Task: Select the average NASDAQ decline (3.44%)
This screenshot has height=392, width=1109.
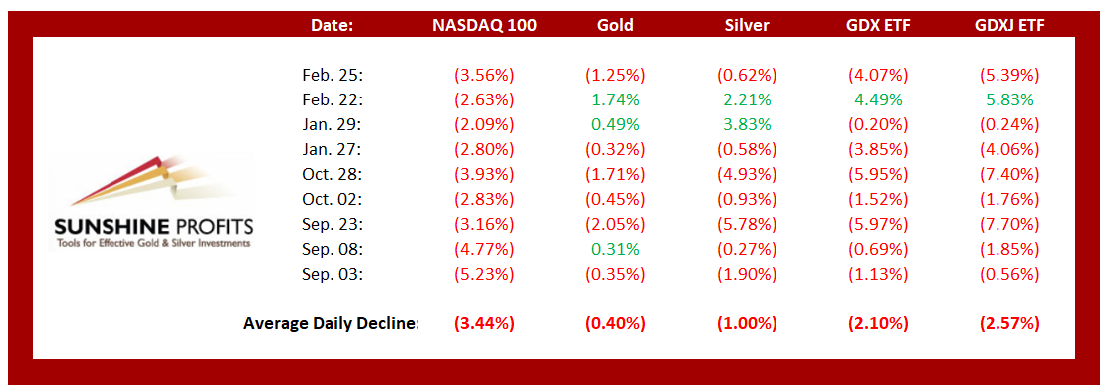Action: pyautogui.click(x=485, y=323)
